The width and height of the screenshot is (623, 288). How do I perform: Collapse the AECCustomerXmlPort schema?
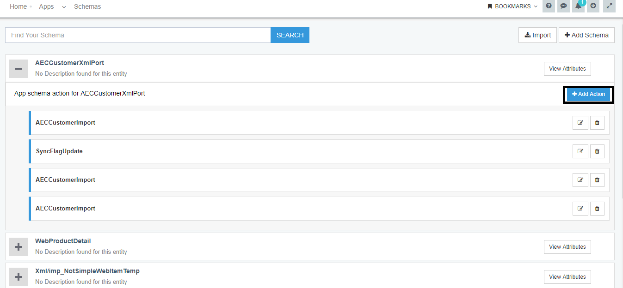19,69
